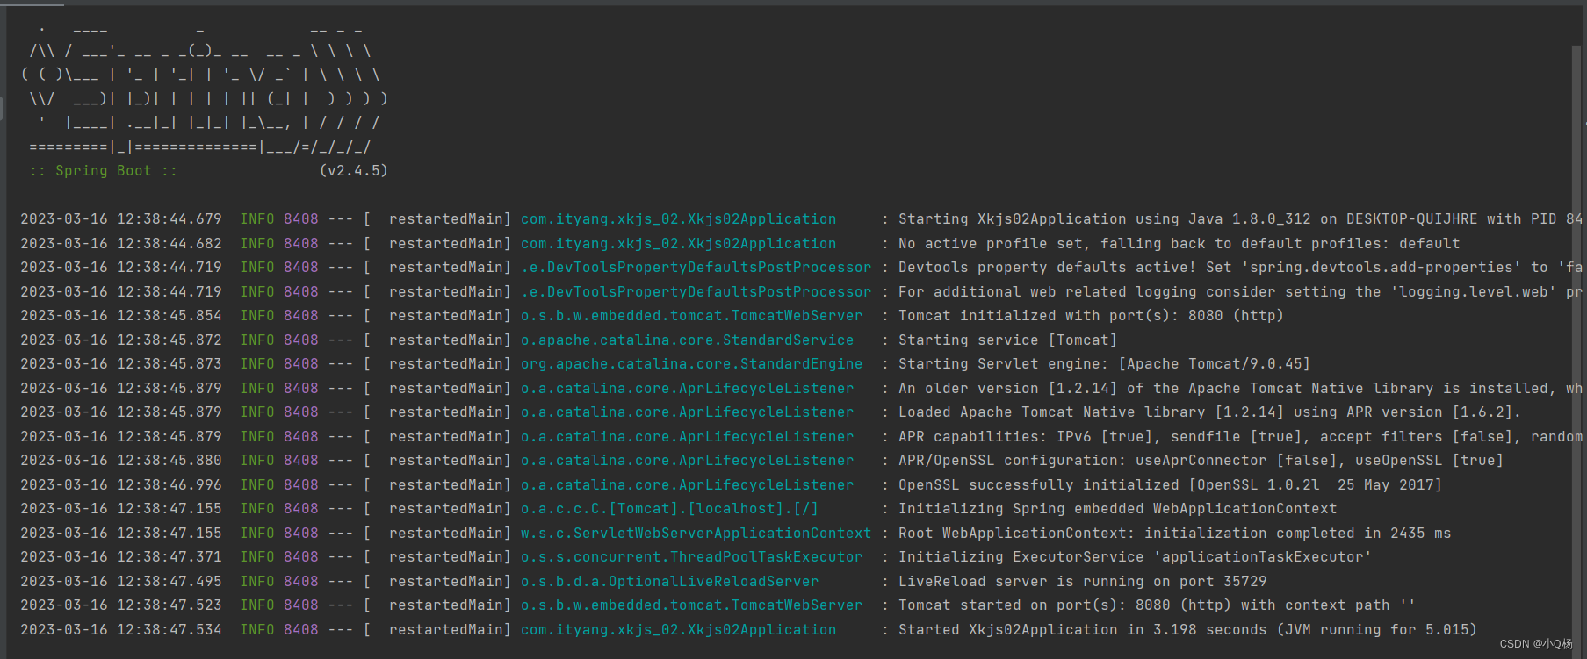Click timestamp '2023-03-16 12:38:47.371'
The image size is (1587, 659).
(x=121, y=557)
